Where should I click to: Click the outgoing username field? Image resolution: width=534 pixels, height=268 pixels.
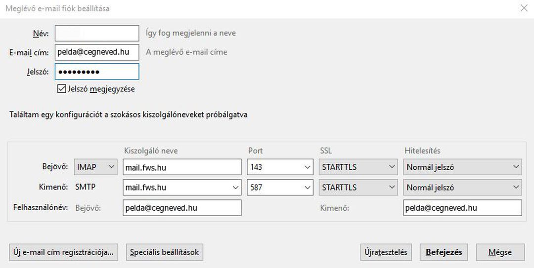click(x=462, y=208)
